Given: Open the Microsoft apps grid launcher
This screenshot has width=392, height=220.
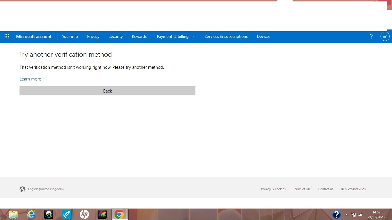Looking at the screenshot, I should [x=7, y=36].
